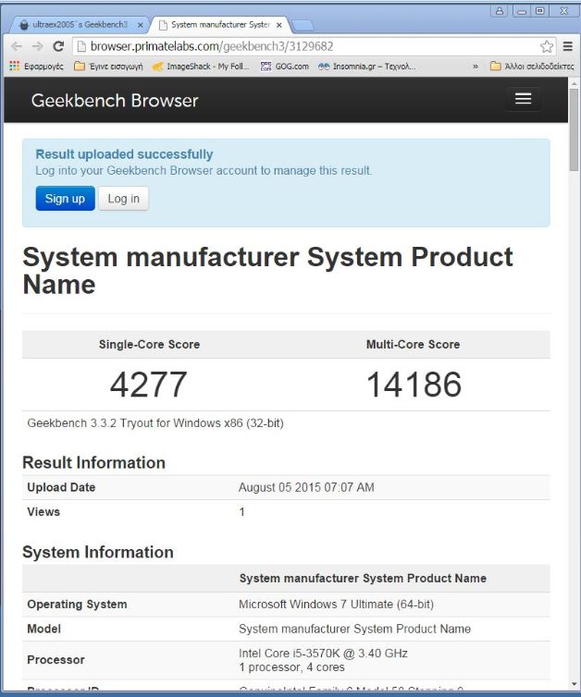
Task: Open ImageShack bookmark
Action: [201, 67]
